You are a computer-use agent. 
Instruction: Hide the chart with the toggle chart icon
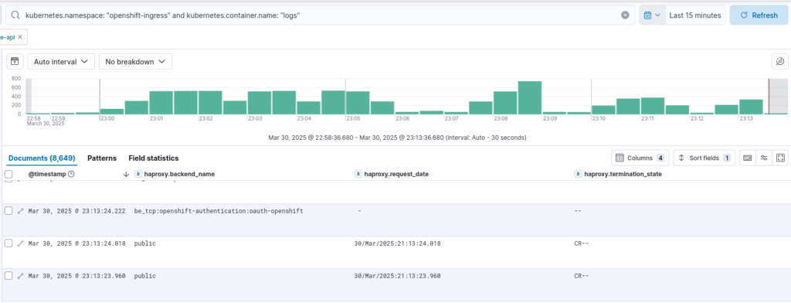pyautogui.click(x=15, y=62)
